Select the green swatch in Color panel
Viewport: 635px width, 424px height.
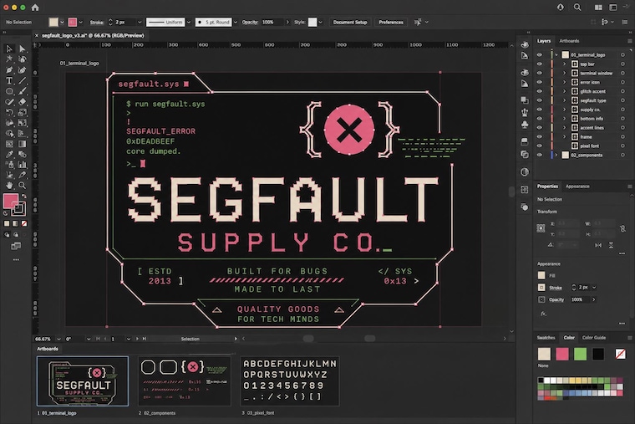[x=580, y=354]
